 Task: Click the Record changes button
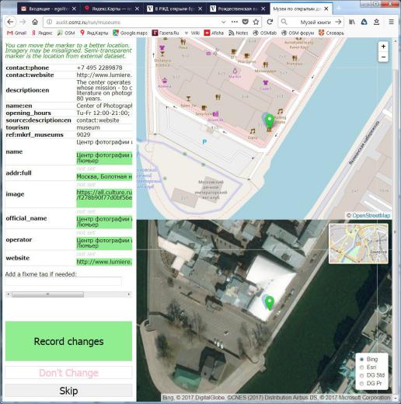[x=68, y=341]
